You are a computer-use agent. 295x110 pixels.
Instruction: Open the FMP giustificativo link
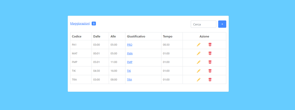coord(130,62)
